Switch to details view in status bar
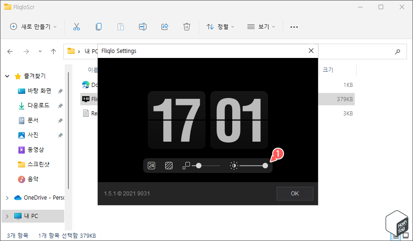This screenshot has height=241, width=413. pyautogui.click(x=396, y=236)
